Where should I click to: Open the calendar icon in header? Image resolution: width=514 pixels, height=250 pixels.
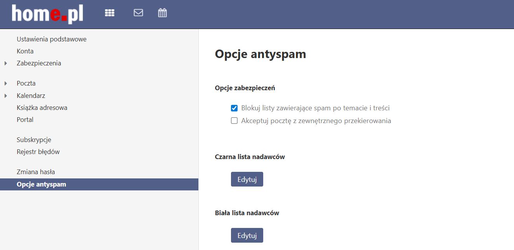pos(162,13)
